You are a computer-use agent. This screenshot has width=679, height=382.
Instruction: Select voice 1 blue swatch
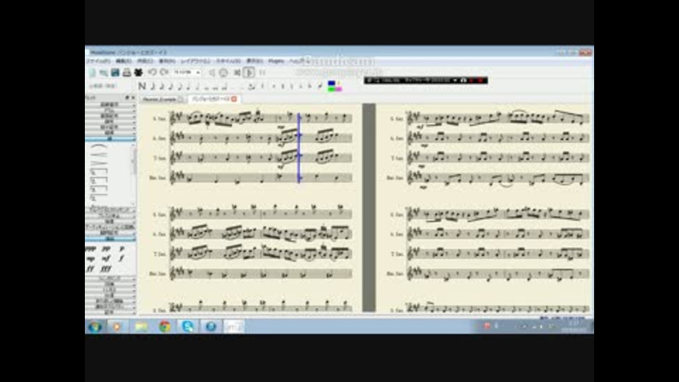coord(332,83)
